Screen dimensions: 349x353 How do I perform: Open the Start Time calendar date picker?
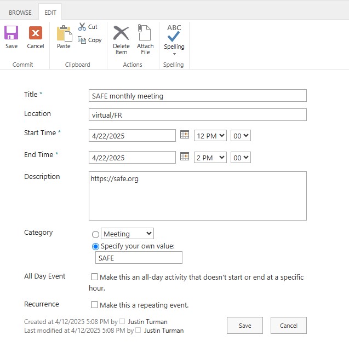pos(185,135)
